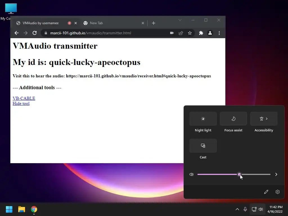This screenshot has height=216, width=288.
Task: Open Accessibility quick settings
Action: [264, 119]
